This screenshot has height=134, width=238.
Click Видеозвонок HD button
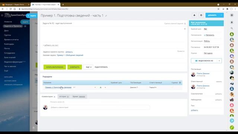(x=204, y=61)
